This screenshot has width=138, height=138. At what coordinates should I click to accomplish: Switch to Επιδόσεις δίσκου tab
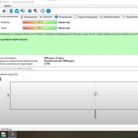tap(110, 17)
